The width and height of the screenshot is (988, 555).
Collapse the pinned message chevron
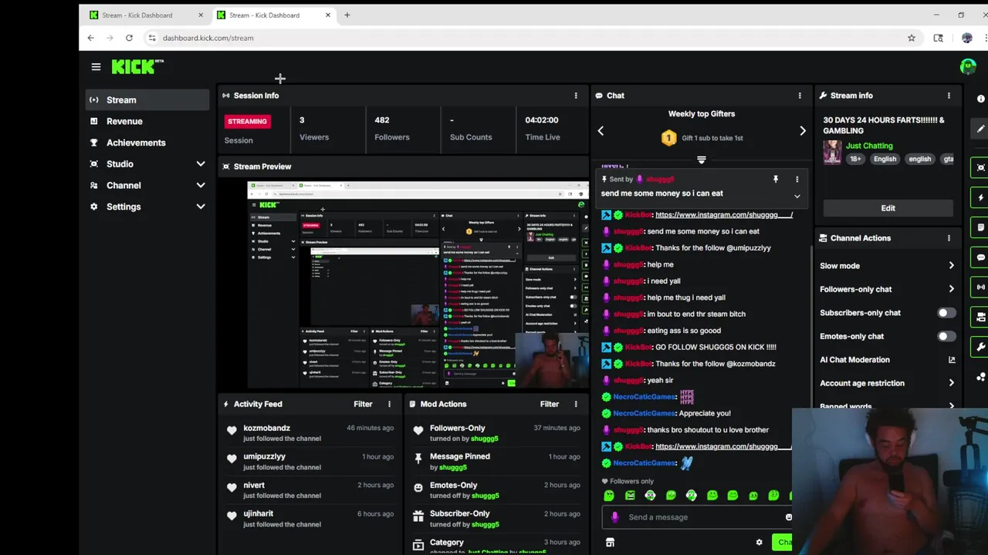[x=797, y=197]
